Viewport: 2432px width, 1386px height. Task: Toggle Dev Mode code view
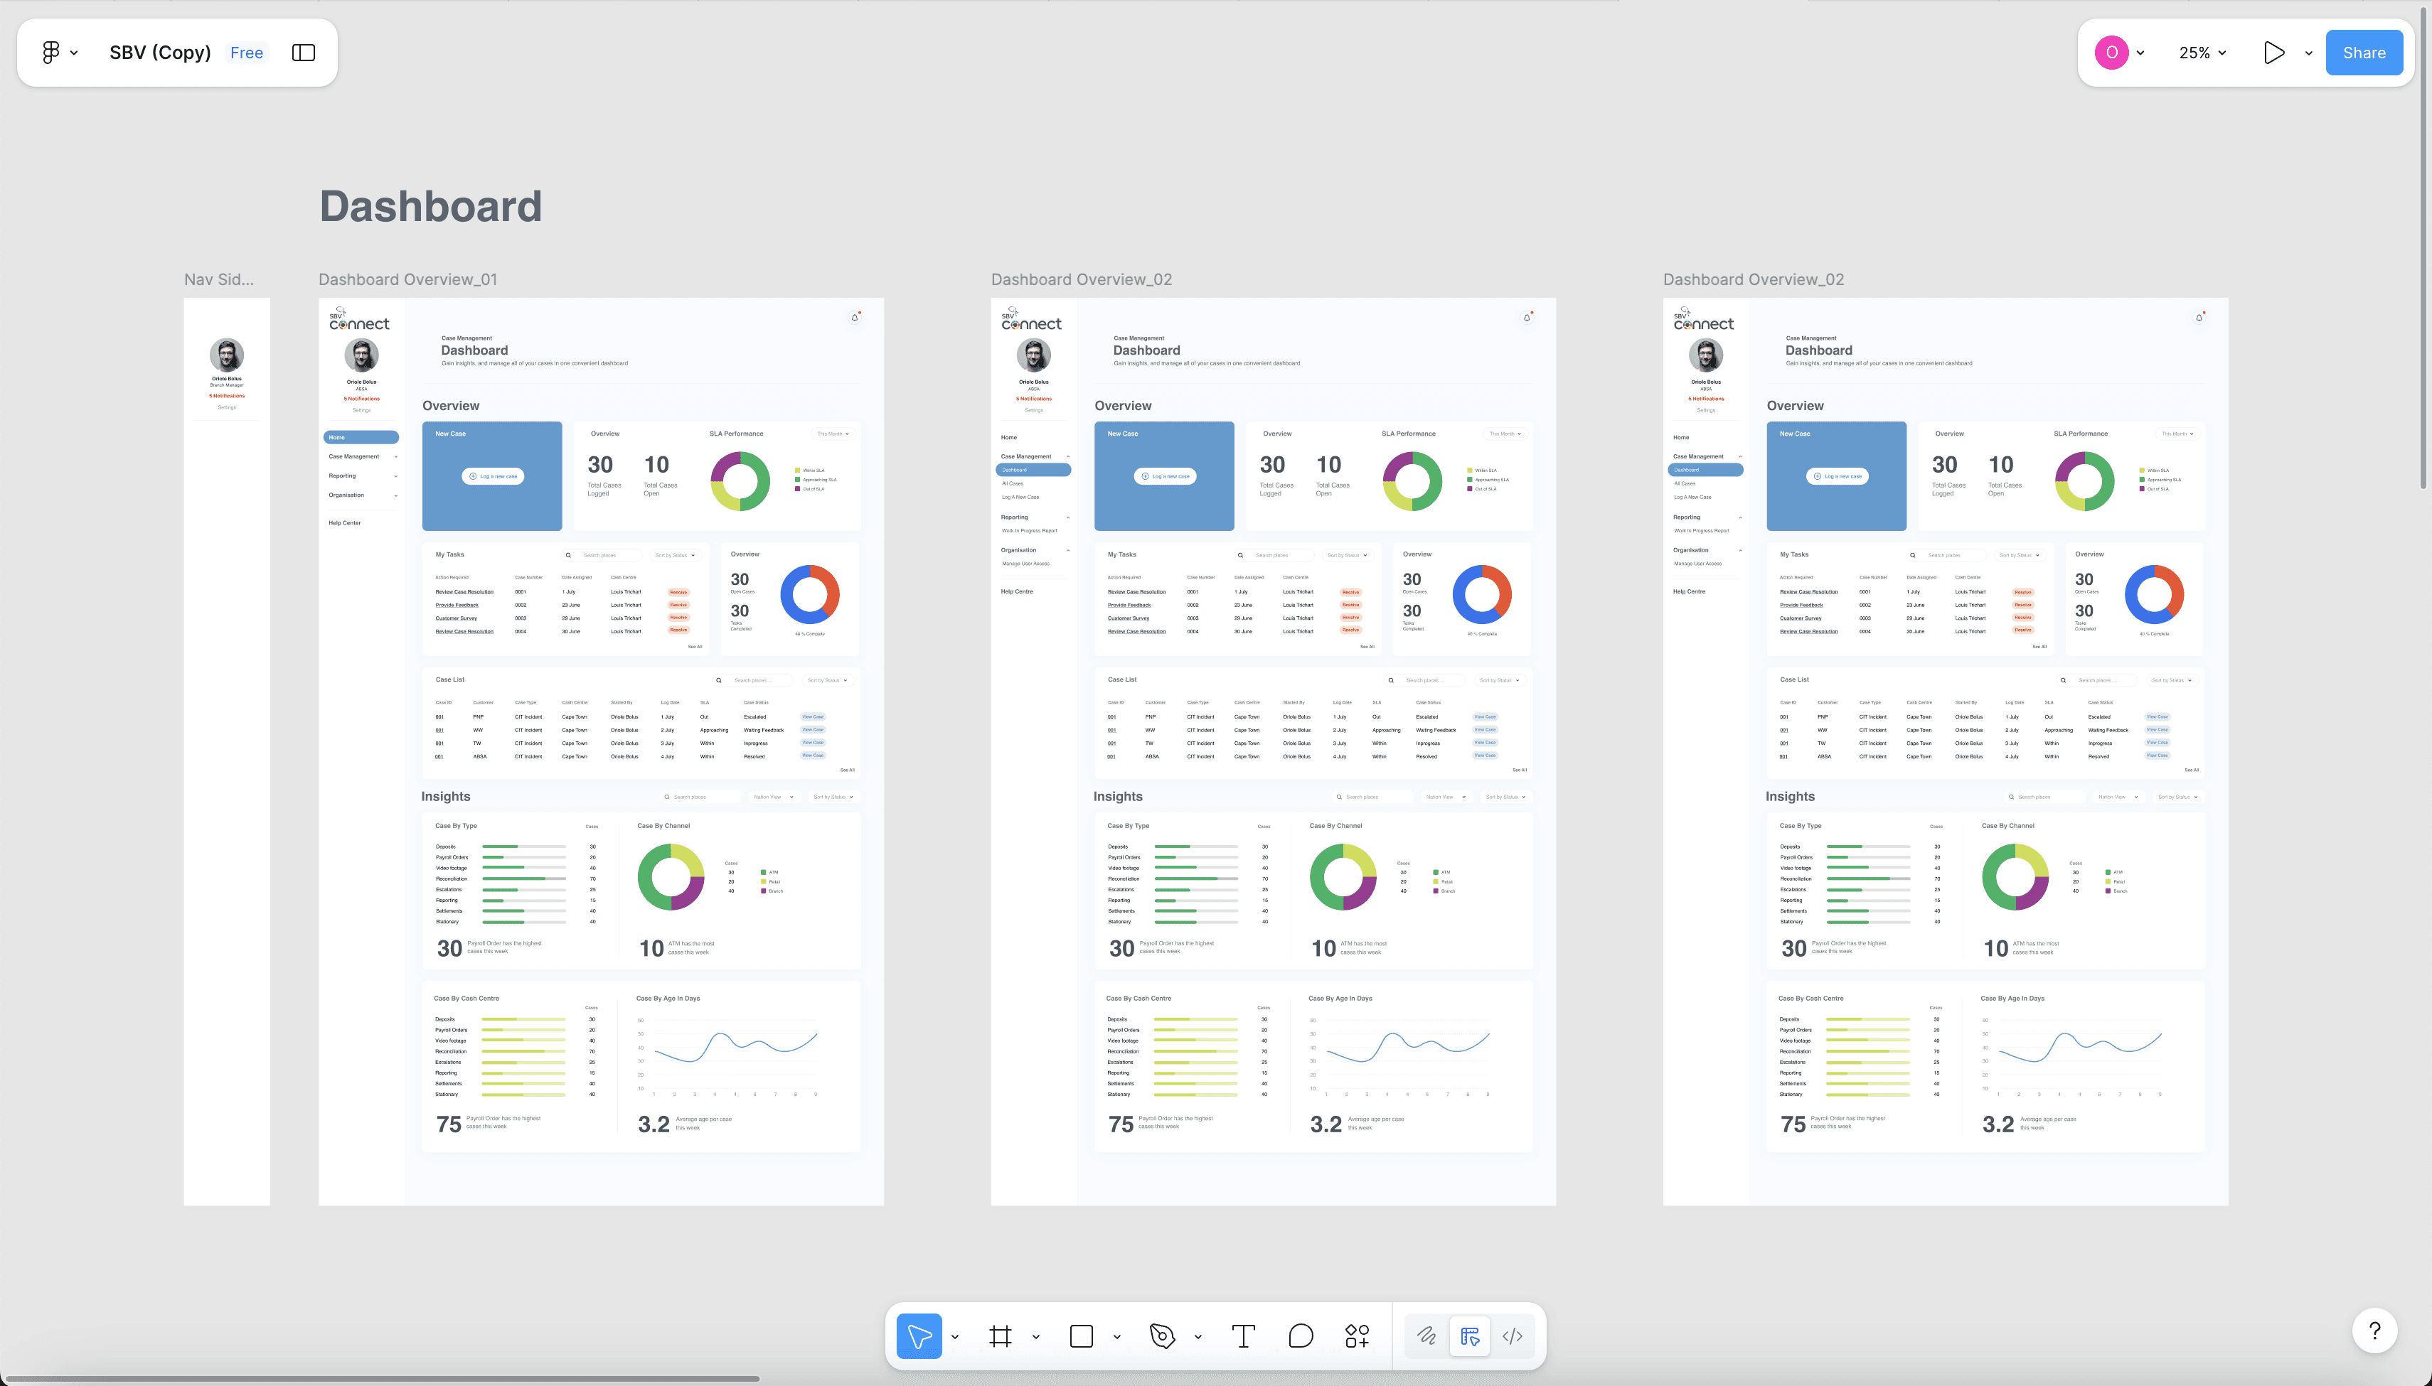1512,1336
